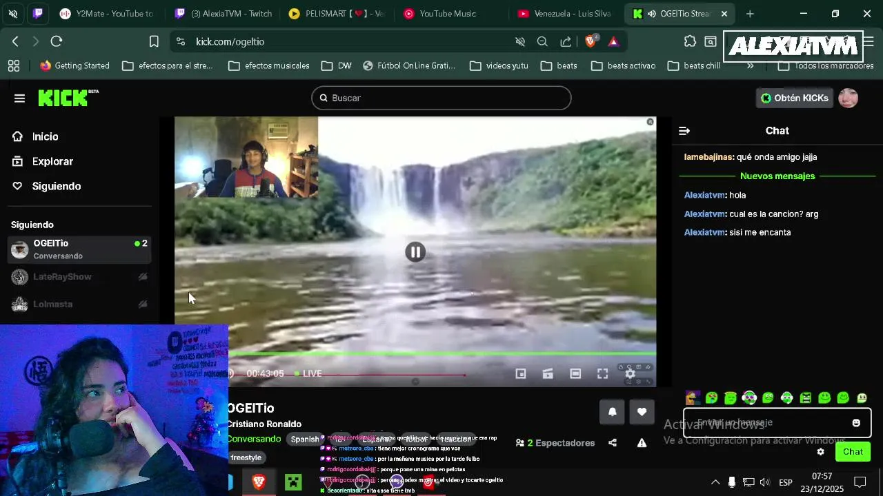Open the emoji picker in chat input

pos(856,423)
